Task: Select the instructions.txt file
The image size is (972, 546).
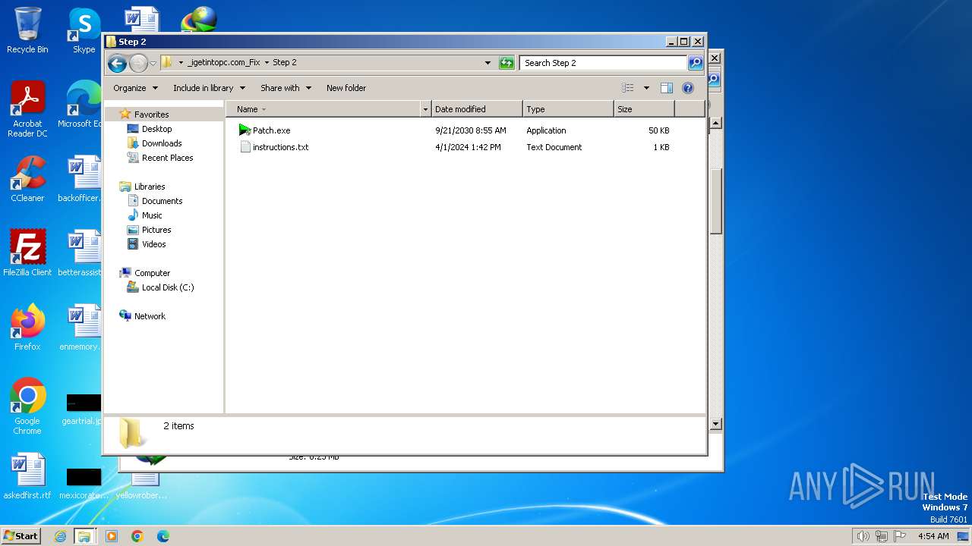Action: point(280,147)
